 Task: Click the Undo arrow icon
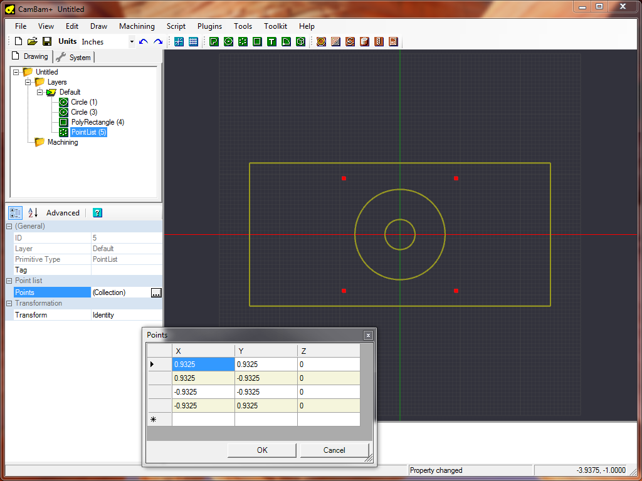point(144,41)
